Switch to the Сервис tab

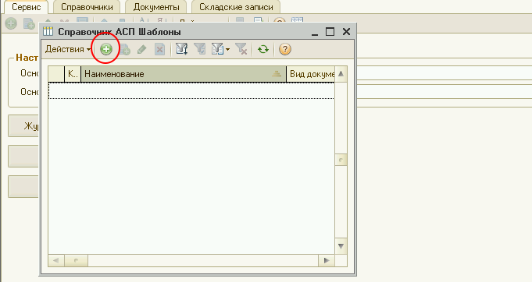pos(27,7)
